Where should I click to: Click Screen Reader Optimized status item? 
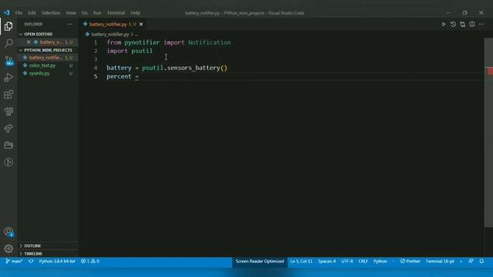(x=260, y=262)
